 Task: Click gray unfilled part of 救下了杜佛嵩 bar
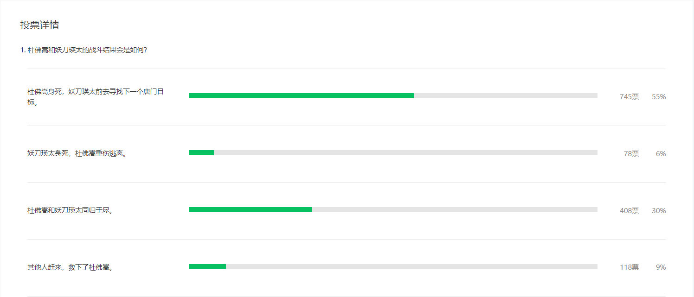click(411, 266)
